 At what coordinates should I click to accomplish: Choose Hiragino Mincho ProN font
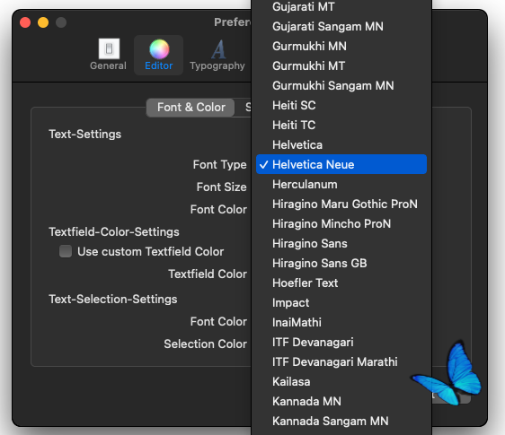tap(341, 223)
